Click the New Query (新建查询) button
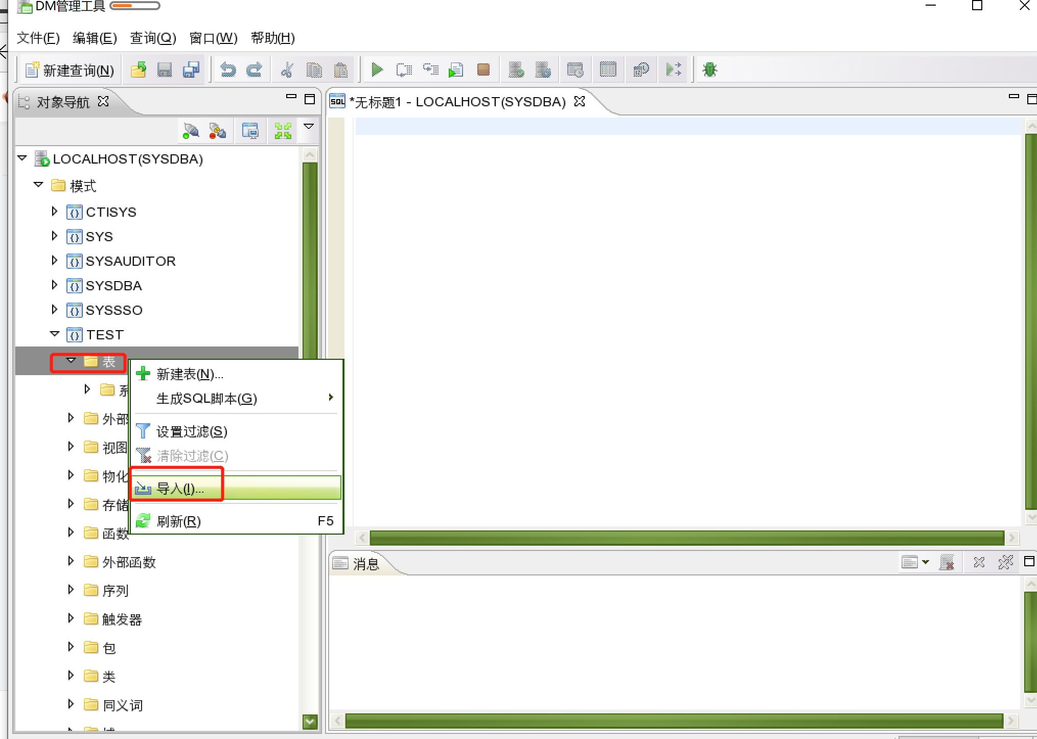Image resolution: width=1037 pixels, height=739 pixels. pyautogui.click(x=70, y=70)
